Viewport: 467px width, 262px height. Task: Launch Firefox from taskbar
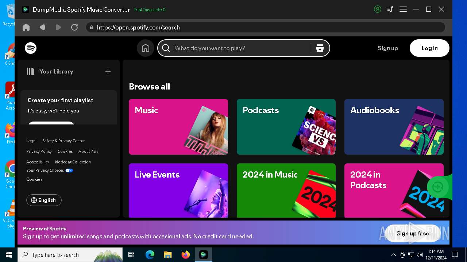[x=186, y=255]
